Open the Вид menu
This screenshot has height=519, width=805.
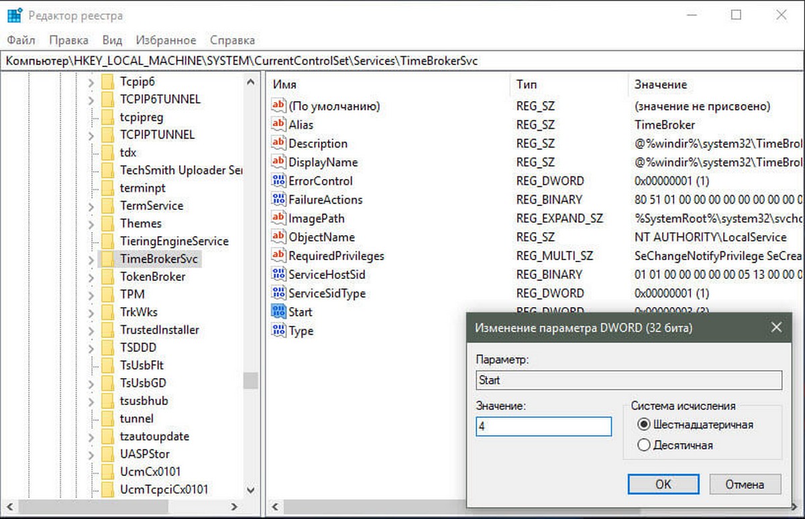point(113,40)
